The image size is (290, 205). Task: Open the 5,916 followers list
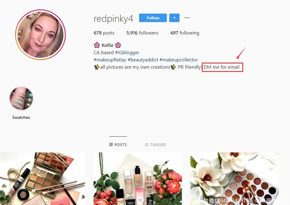point(142,33)
